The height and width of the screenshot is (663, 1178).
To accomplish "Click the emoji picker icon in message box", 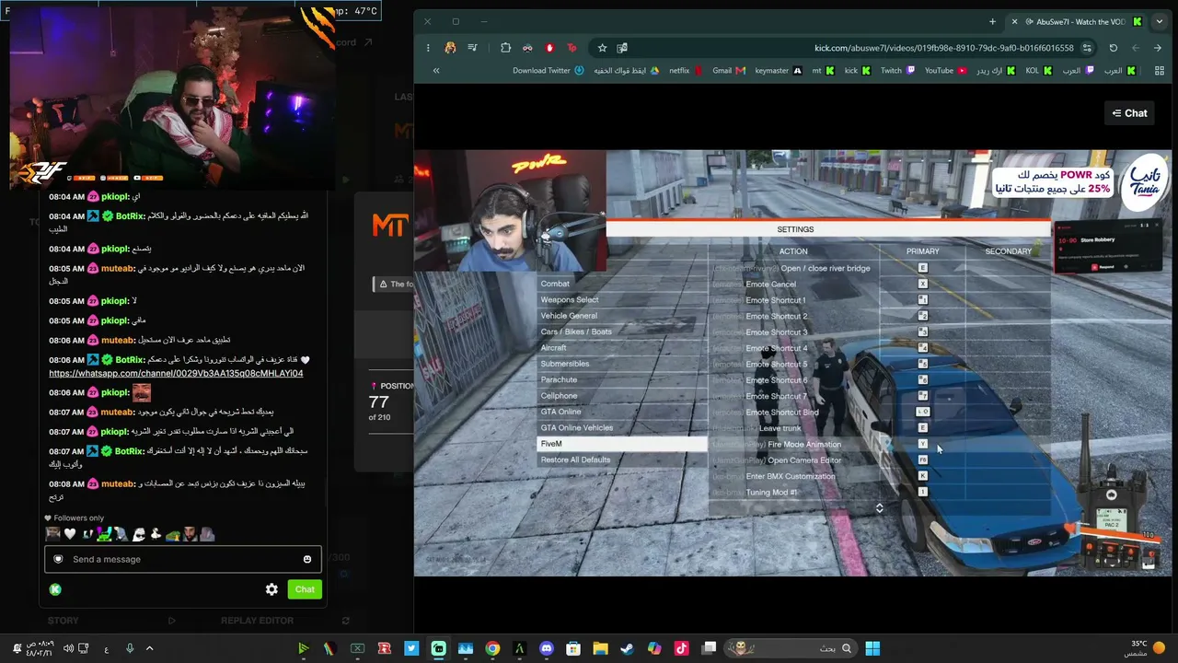I will point(307,559).
